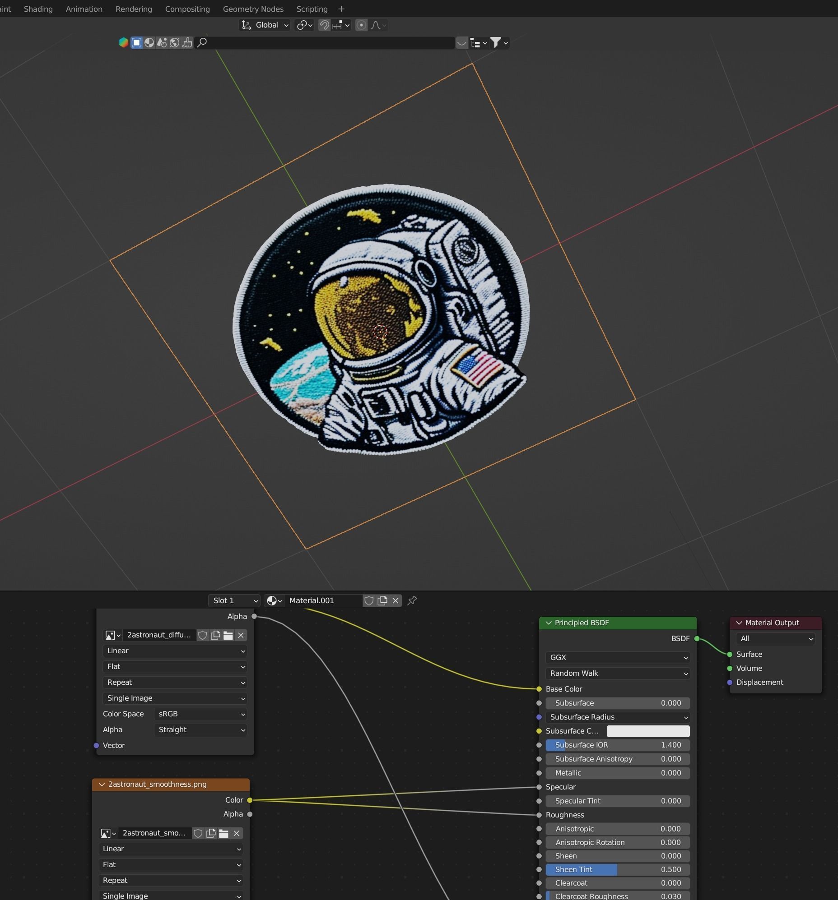The width and height of the screenshot is (838, 900).
Task: Open the display mode dropdown next to filter
Action: click(x=479, y=42)
